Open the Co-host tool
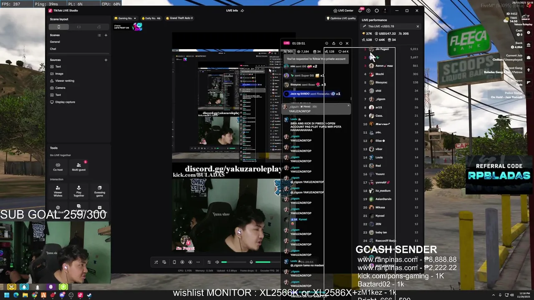The image size is (534, 300). click(58, 167)
